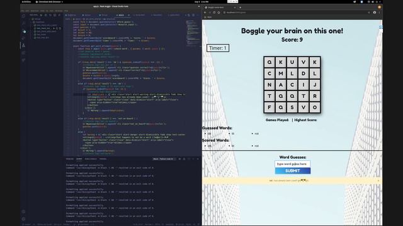Screen dimensions: 403x226
Task: Click the Activities button
Action: coord(26,1)
